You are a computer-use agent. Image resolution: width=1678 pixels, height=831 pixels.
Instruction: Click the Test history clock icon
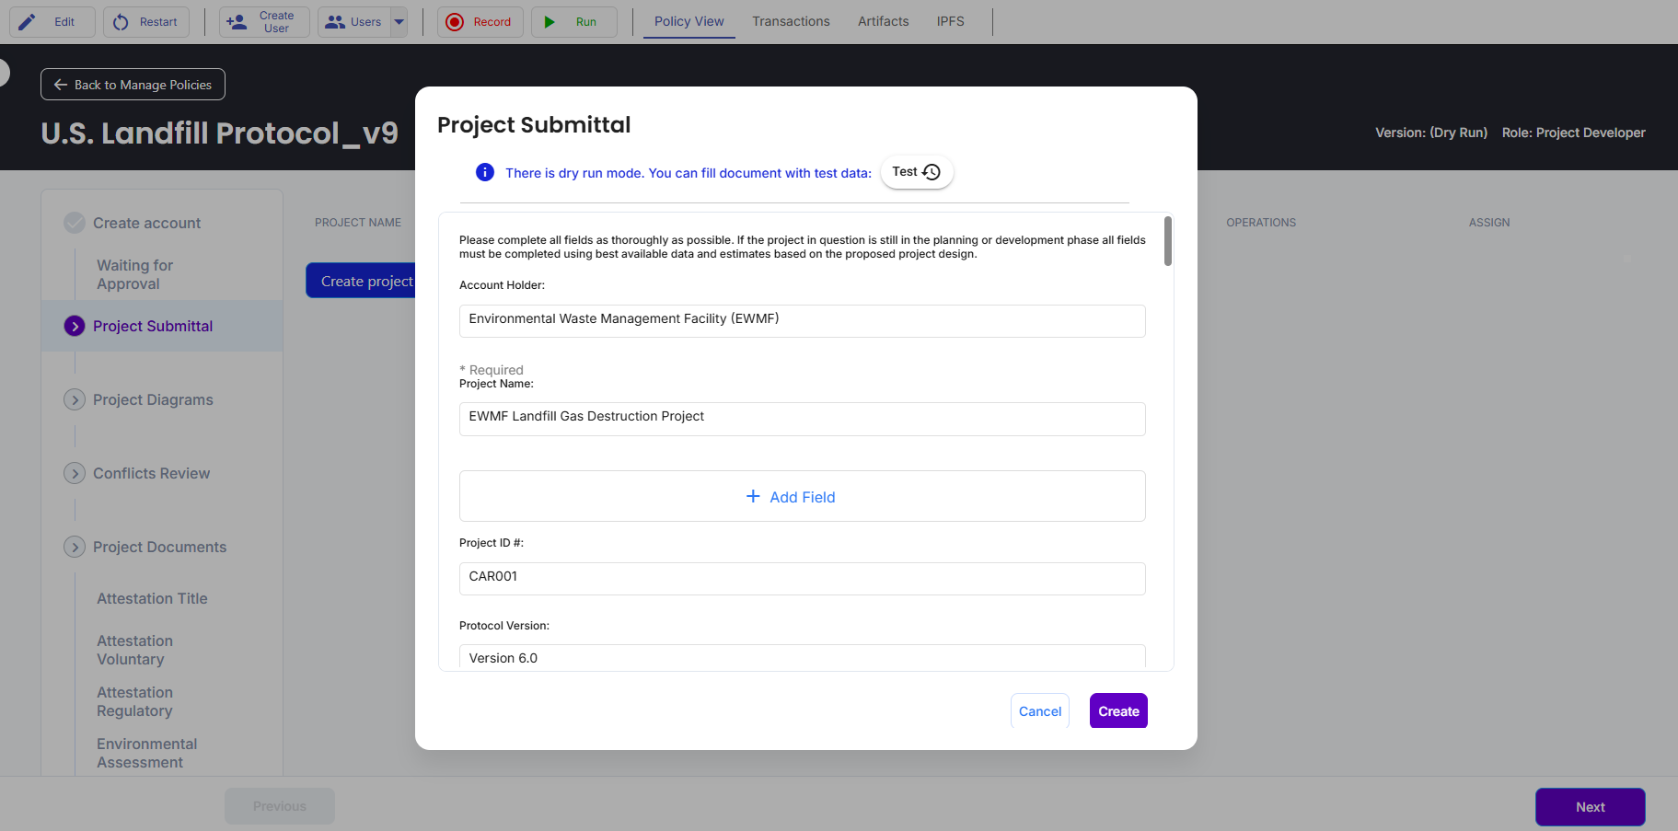932,172
